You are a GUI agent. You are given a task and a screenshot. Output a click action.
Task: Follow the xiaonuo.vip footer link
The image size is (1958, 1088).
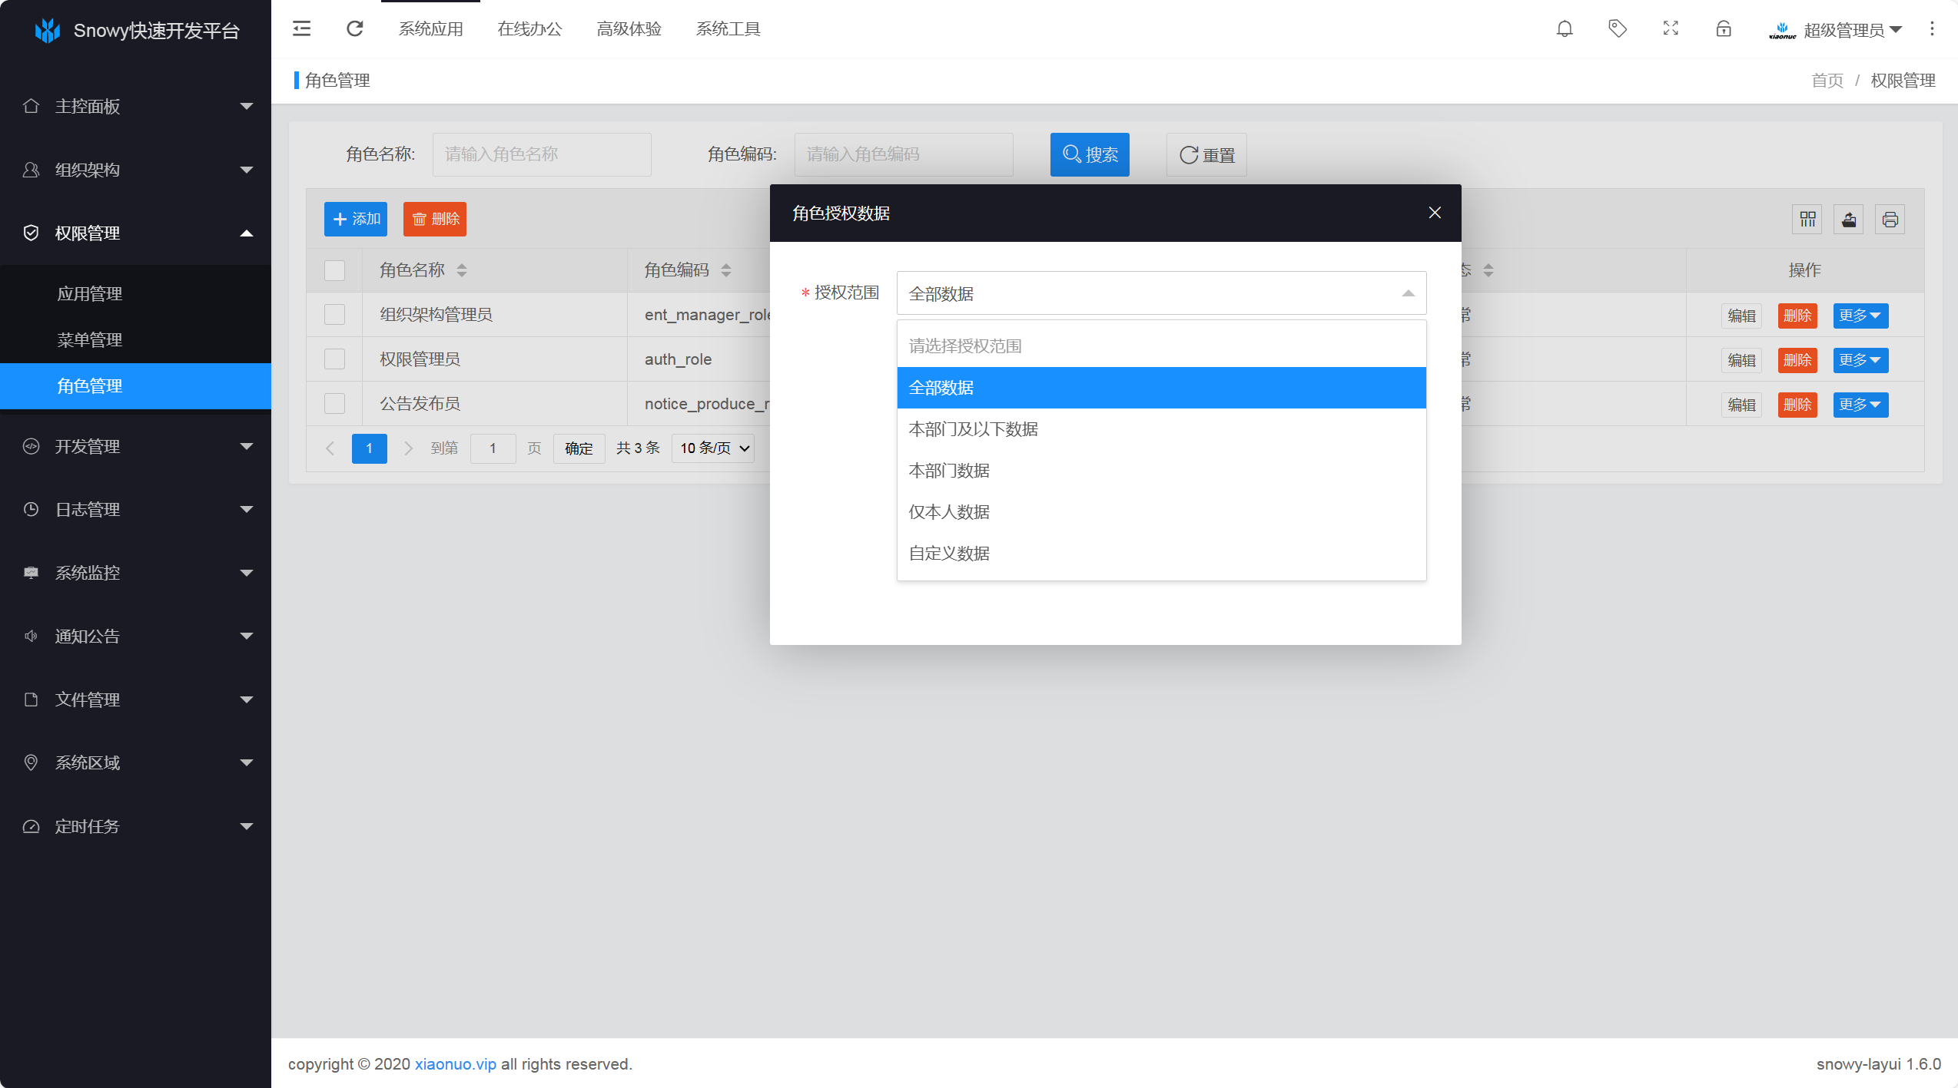point(456,1064)
